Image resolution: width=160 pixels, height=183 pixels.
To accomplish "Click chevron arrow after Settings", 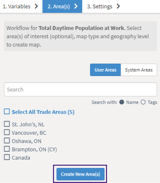I will pos(118,6).
